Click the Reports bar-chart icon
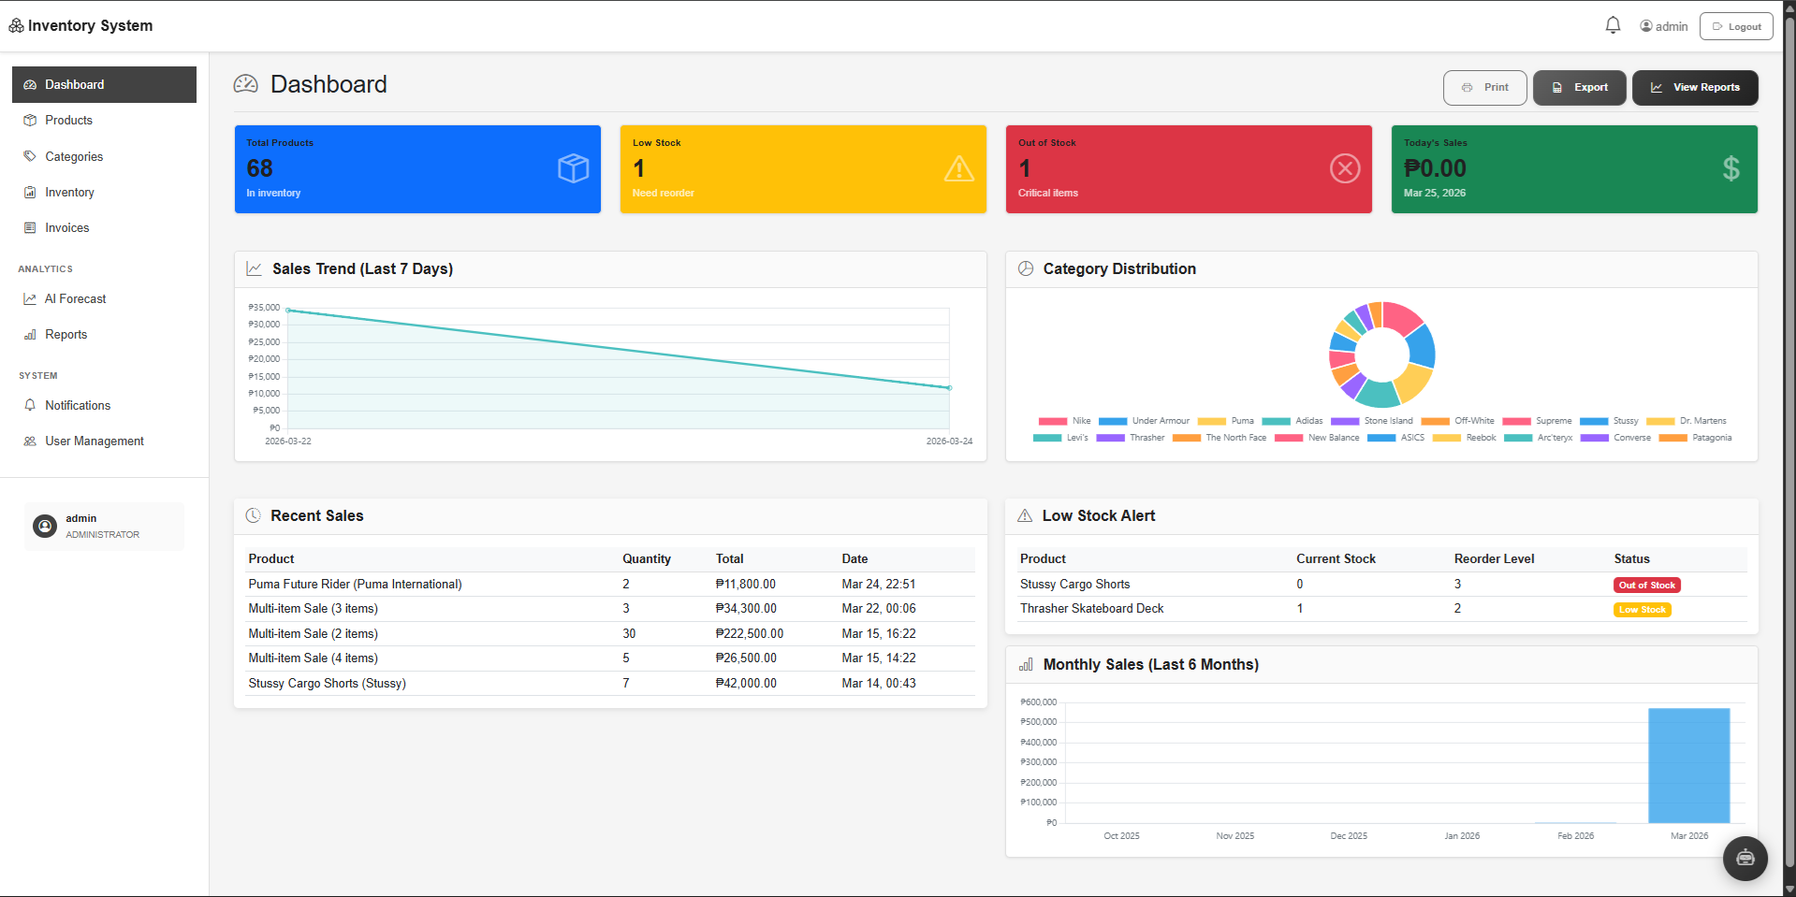This screenshot has height=897, width=1796. click(x=31, y=334)
